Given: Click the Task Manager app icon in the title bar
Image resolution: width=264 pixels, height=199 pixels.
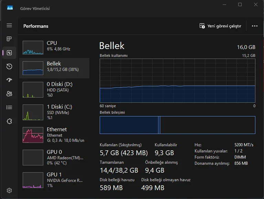Looking at the screenshot, I should (x=10, y=8).
